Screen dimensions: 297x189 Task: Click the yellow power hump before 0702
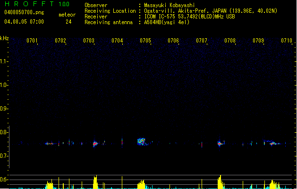50,184
